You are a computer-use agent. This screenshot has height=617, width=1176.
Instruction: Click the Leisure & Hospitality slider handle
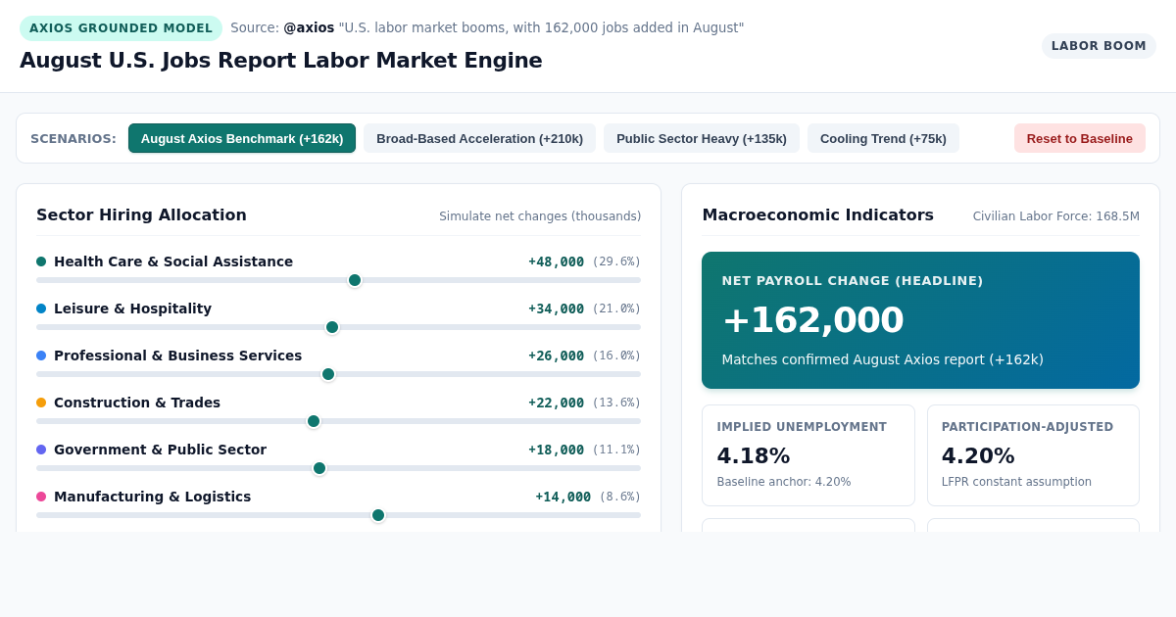coord(332,327)
